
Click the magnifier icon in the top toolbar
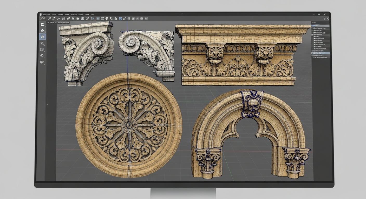pyautogui.click(x=49, y=19)
